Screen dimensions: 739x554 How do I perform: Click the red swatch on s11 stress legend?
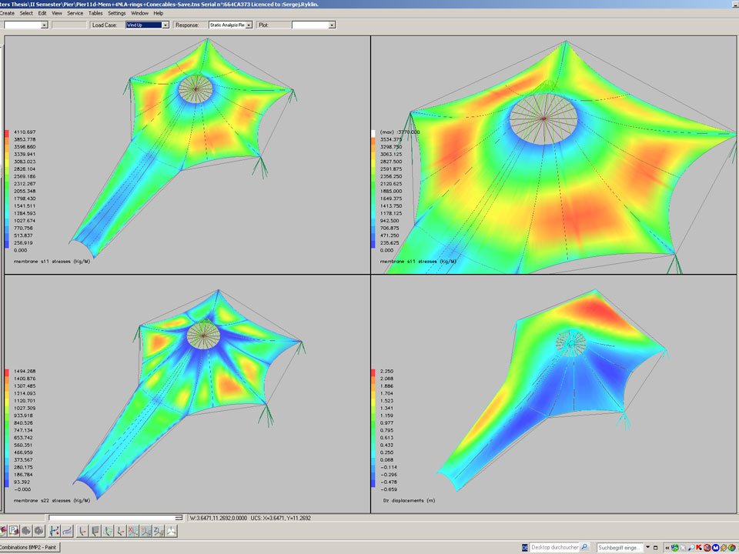[x=7, y=133]
